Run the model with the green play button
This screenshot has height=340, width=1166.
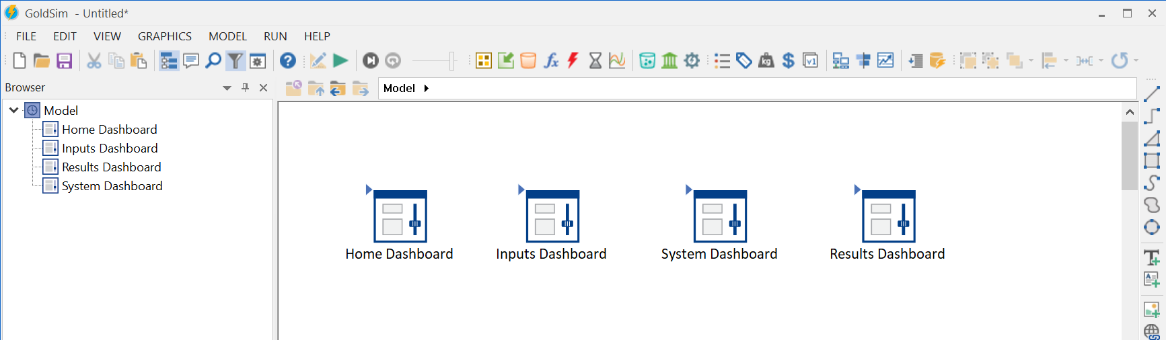(340, 61)
